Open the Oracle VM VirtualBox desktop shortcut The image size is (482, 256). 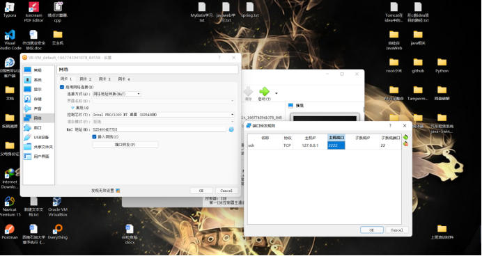[58, 207]
